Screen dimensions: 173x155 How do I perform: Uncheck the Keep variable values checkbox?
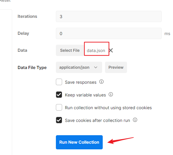(x=59, y=95)
